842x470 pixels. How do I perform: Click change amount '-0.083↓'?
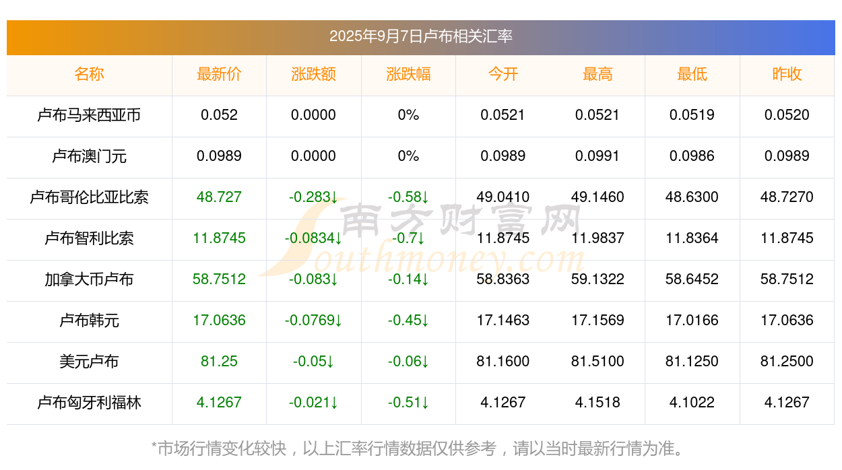pos(314,279)
